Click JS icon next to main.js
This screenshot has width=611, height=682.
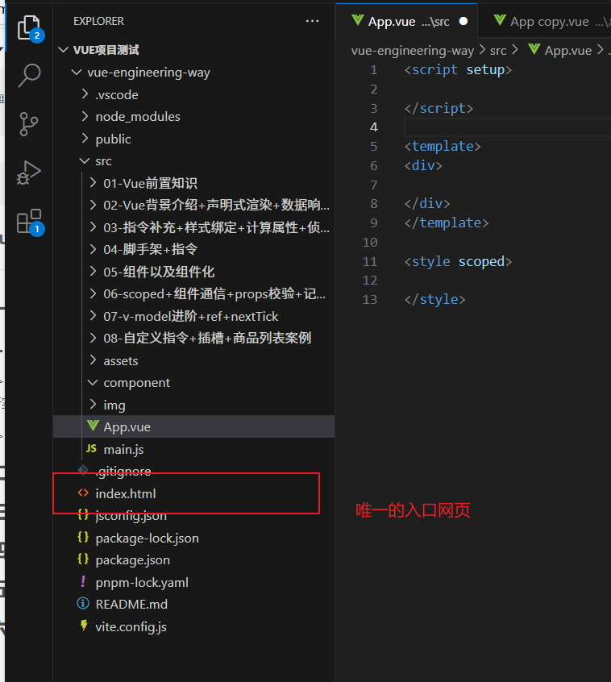click(91, 448)
